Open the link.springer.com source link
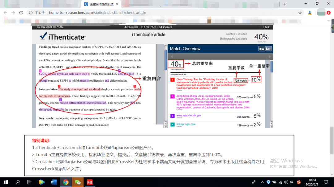 coord(186,124)
